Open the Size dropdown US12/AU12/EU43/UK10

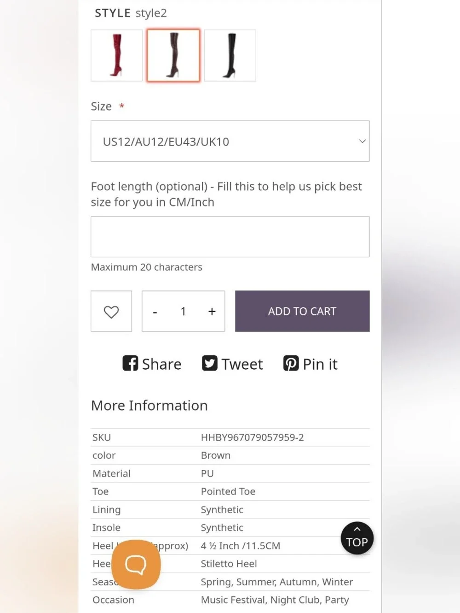(x=230, y=141)
